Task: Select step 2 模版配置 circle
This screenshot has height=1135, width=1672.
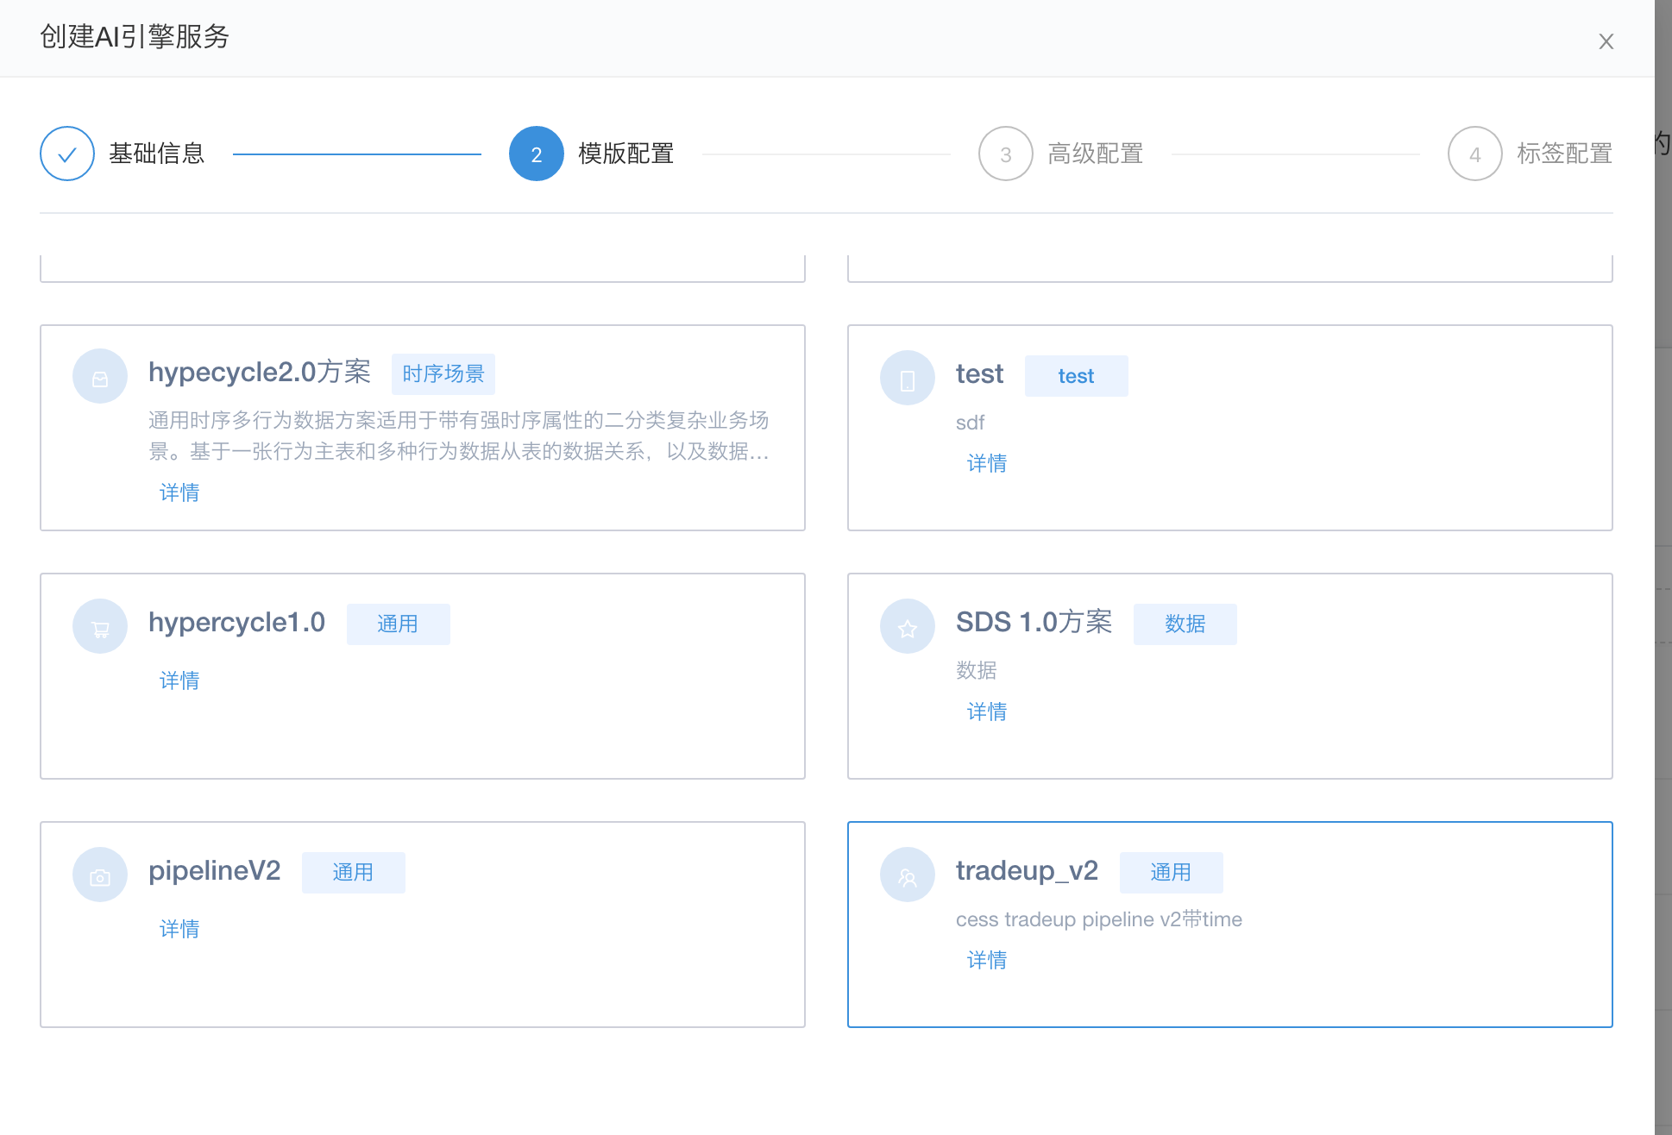Action: [537, 154]
